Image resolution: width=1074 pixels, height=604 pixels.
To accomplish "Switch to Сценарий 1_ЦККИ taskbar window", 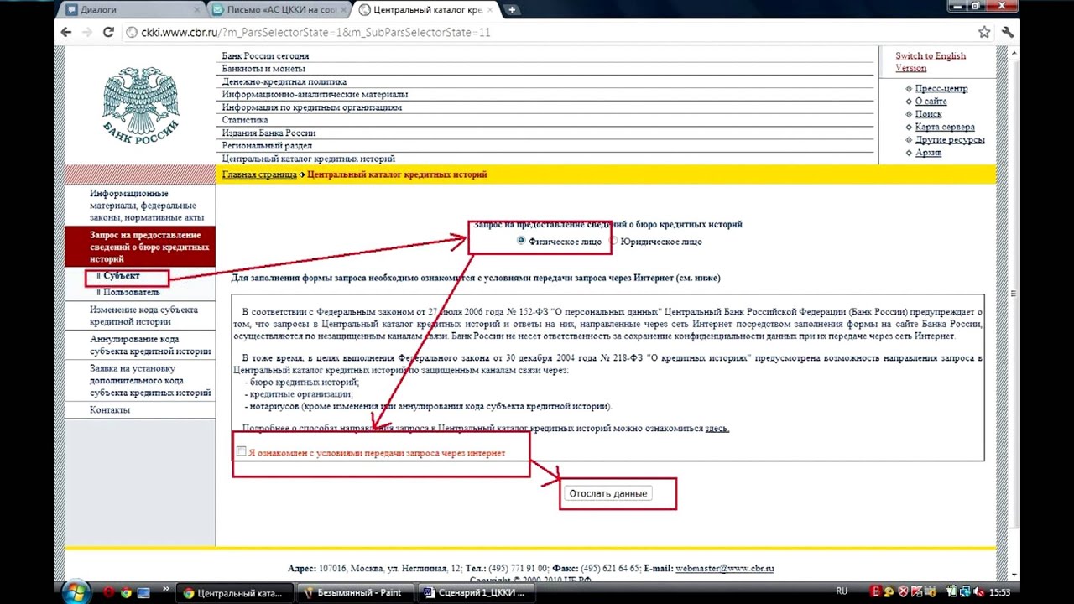I will [474, 592].
